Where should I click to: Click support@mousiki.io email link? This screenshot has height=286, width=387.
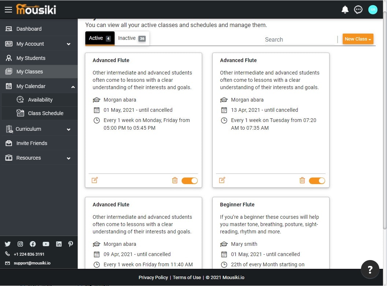point(32,263)
